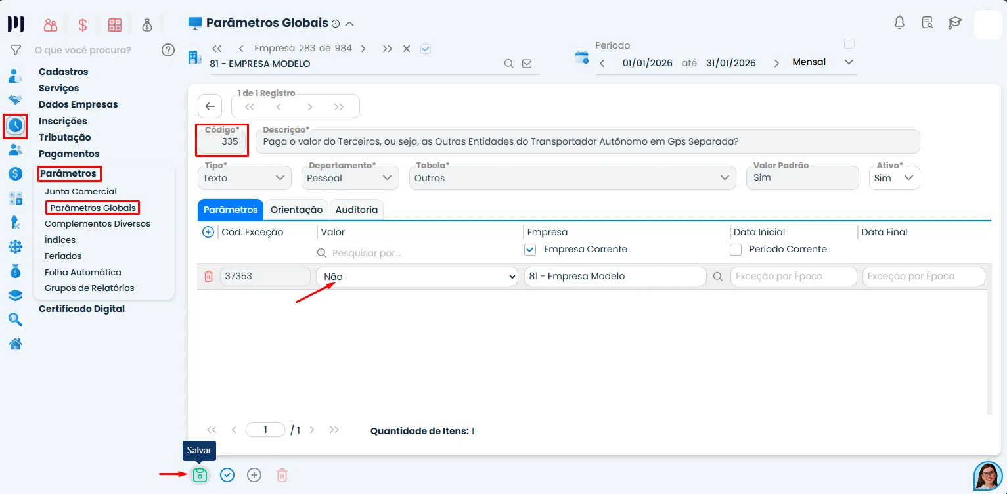Switch to the Orientação tab
The height and width of the screenshot is (494, 1007).
[296, 210]
